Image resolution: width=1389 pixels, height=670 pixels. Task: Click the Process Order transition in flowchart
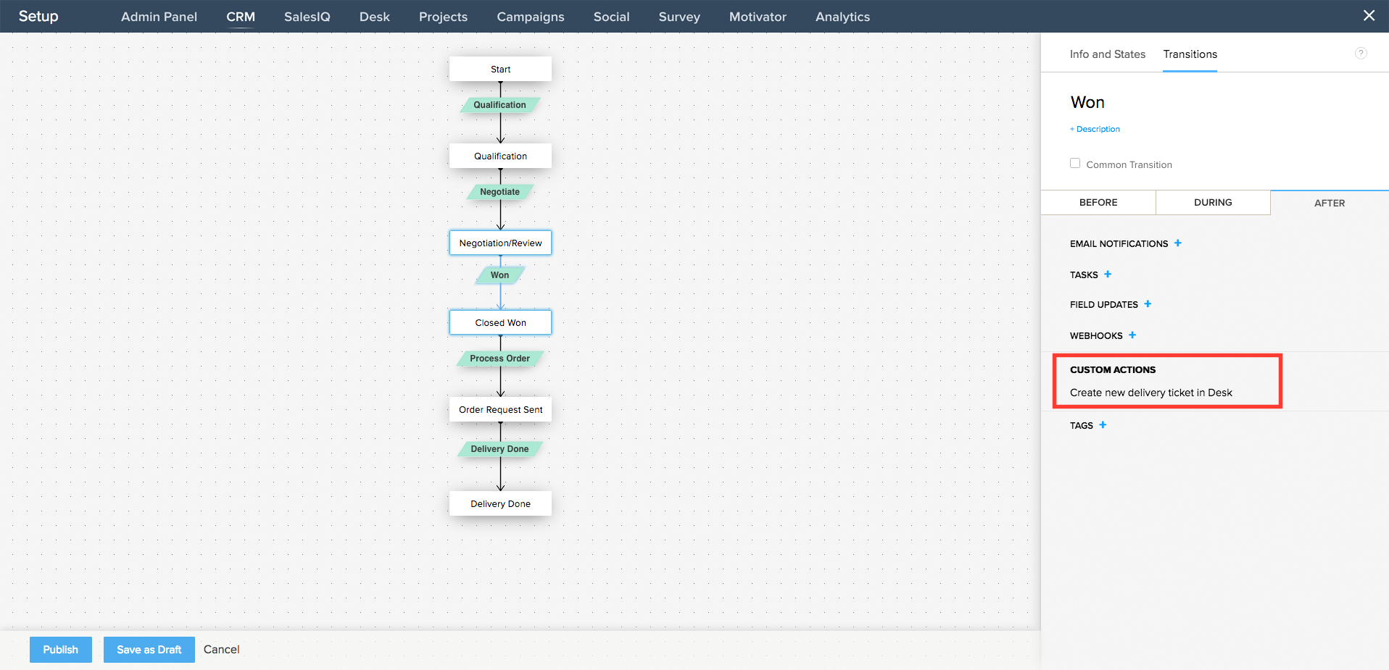pos(499,359)
